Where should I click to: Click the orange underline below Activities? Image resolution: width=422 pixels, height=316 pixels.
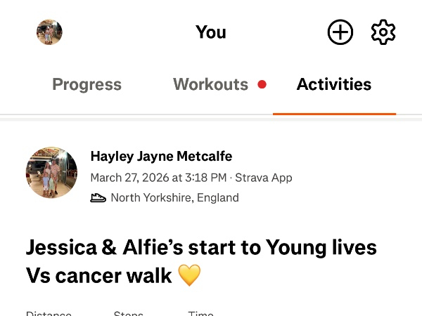pyautogui.click(x=334, y=113)
